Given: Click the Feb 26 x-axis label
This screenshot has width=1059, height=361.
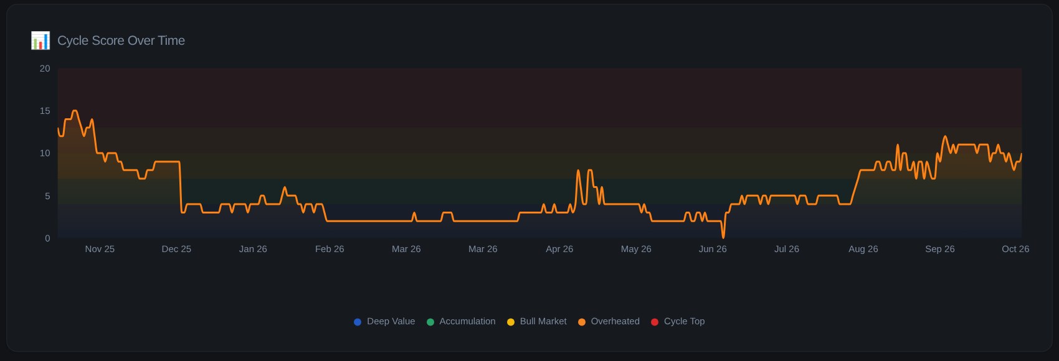Looking at the screenshot, I should pos(330,249).
